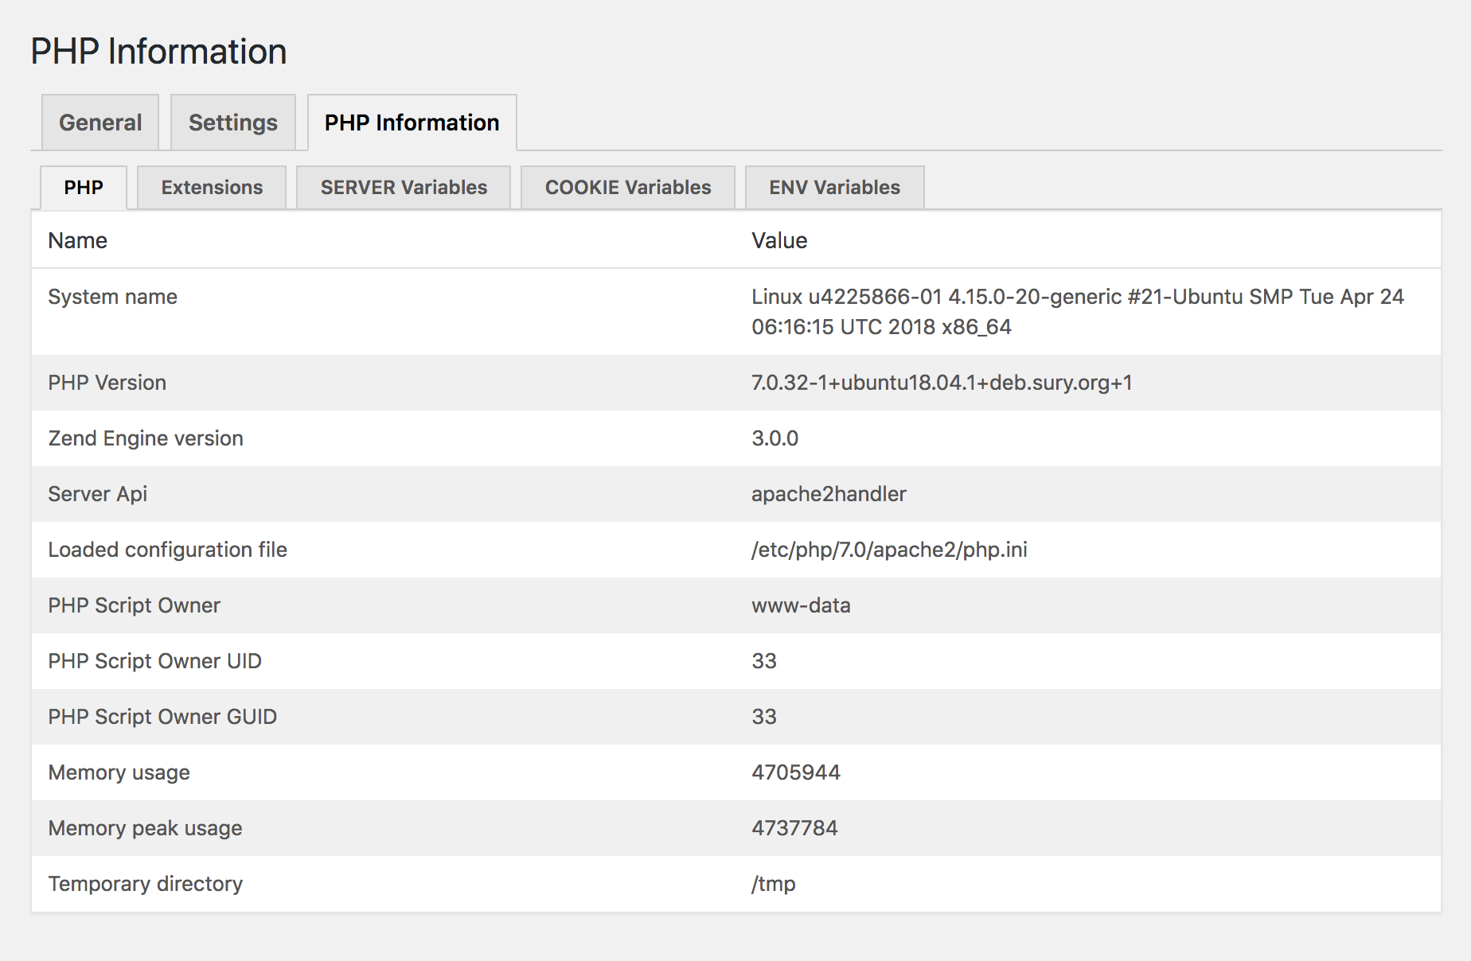This screenshot has width=1471, height=961.
Task: Open the SERVER Variables sub-tab
Action: [403, 187]
